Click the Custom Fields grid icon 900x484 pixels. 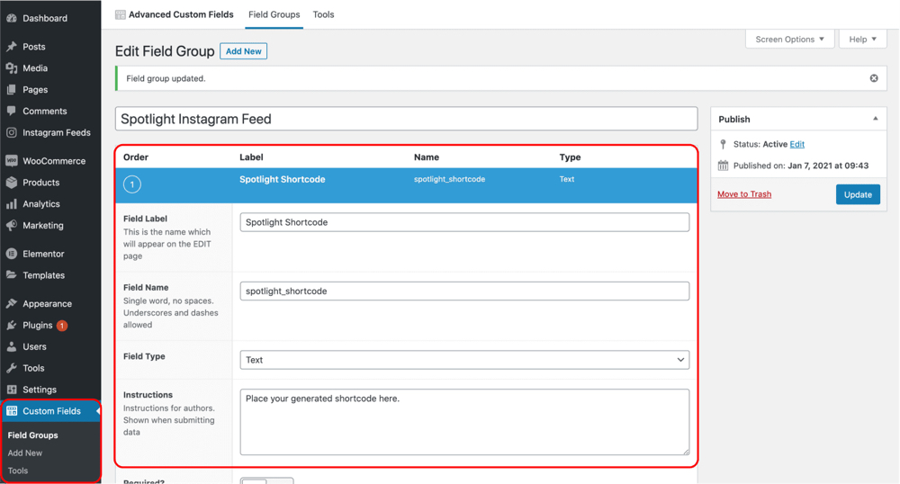click(12, 411)
